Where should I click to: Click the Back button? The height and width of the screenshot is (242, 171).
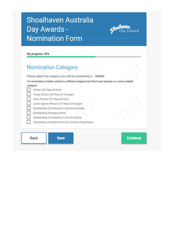coord(34,138)
